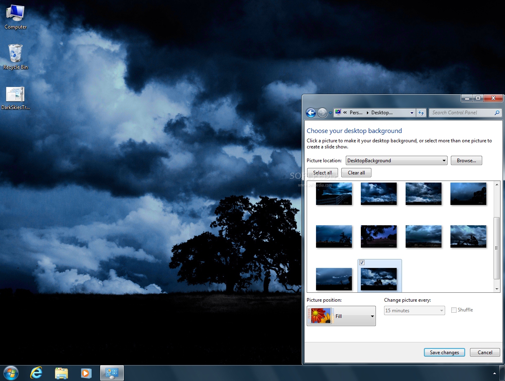Screen dimensions: 505x381
Task: Click the search magnifier icon
Action: (497, 113)
